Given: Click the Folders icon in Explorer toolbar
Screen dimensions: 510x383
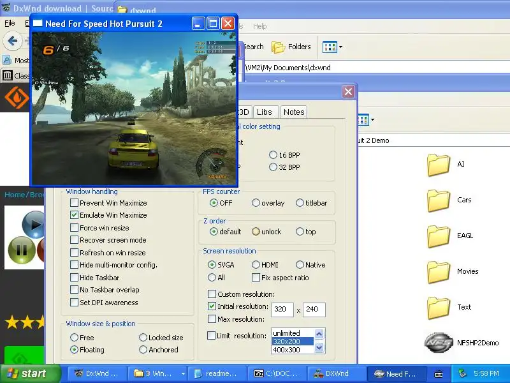Looking at the screenshot, I should click(x=278, y=47).
